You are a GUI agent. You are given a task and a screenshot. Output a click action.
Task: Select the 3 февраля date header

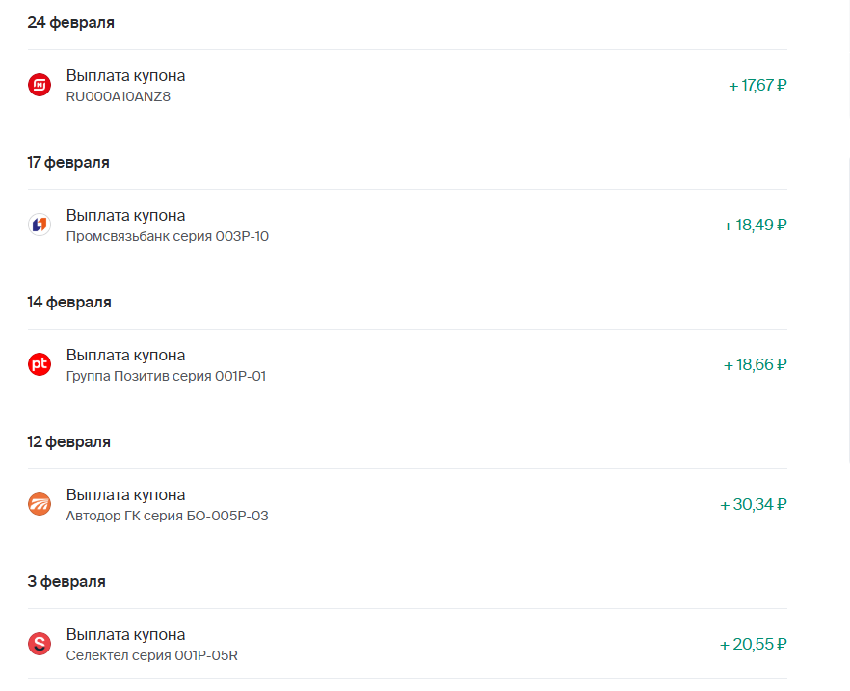coord(66,582)
